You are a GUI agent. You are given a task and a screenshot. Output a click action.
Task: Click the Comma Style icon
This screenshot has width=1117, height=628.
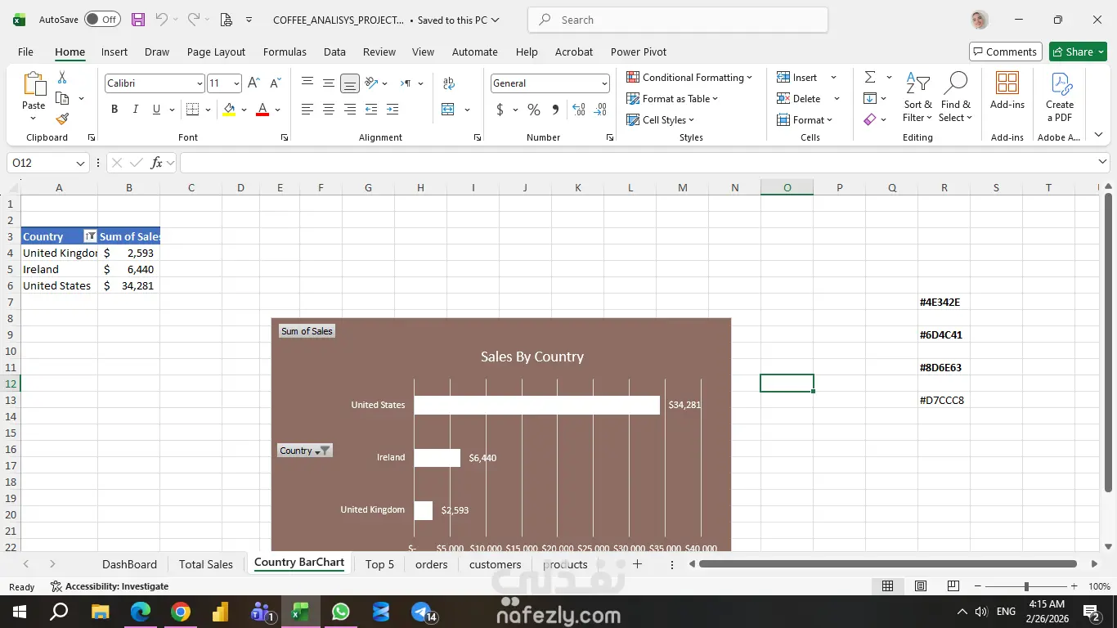click(x=555, y=110)
